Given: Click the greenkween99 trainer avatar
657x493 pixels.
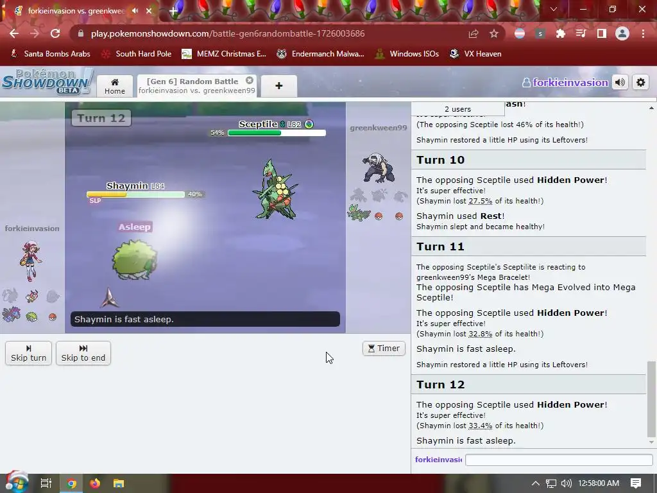Looking at the screenshot, I should tap(379, 168).
